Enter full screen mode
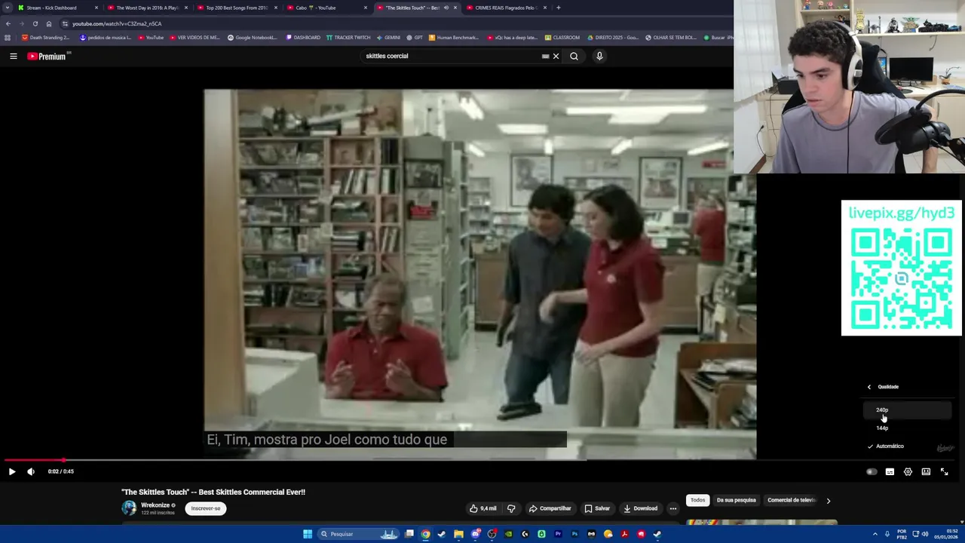The image size is (965, 543). click(944, 471)
